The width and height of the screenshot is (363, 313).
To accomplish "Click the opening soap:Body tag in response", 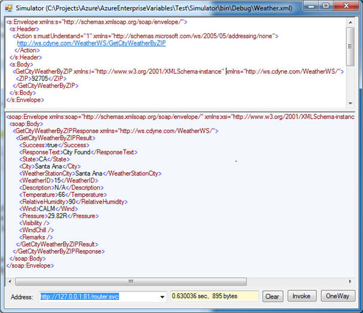I will pyautogui.click(x=26, y=124).
